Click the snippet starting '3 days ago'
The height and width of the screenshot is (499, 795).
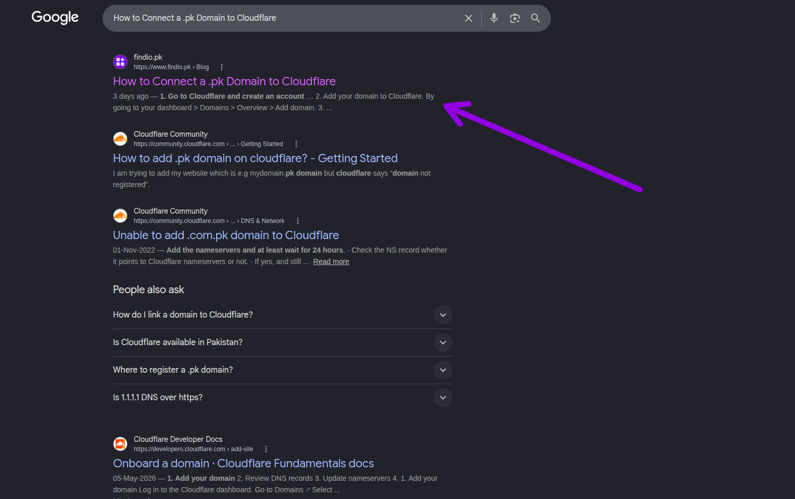273,102
